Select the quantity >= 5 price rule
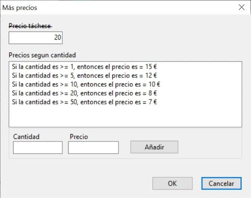 pyautogui.click(x=84, y=75)
